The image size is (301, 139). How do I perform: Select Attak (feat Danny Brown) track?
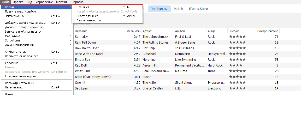(x=93, y=77)
